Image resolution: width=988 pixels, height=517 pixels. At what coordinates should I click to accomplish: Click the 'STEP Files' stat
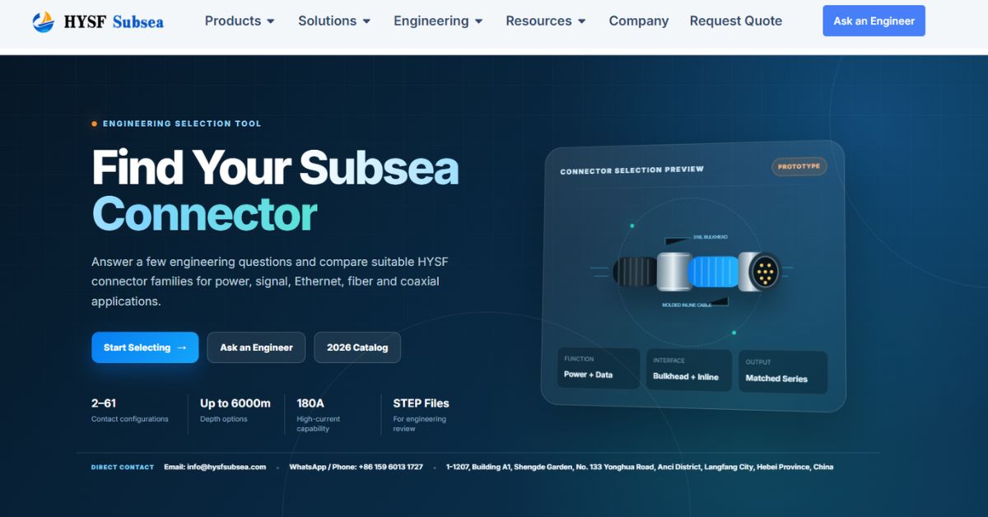pyautogui.click(x=422, y=414)
